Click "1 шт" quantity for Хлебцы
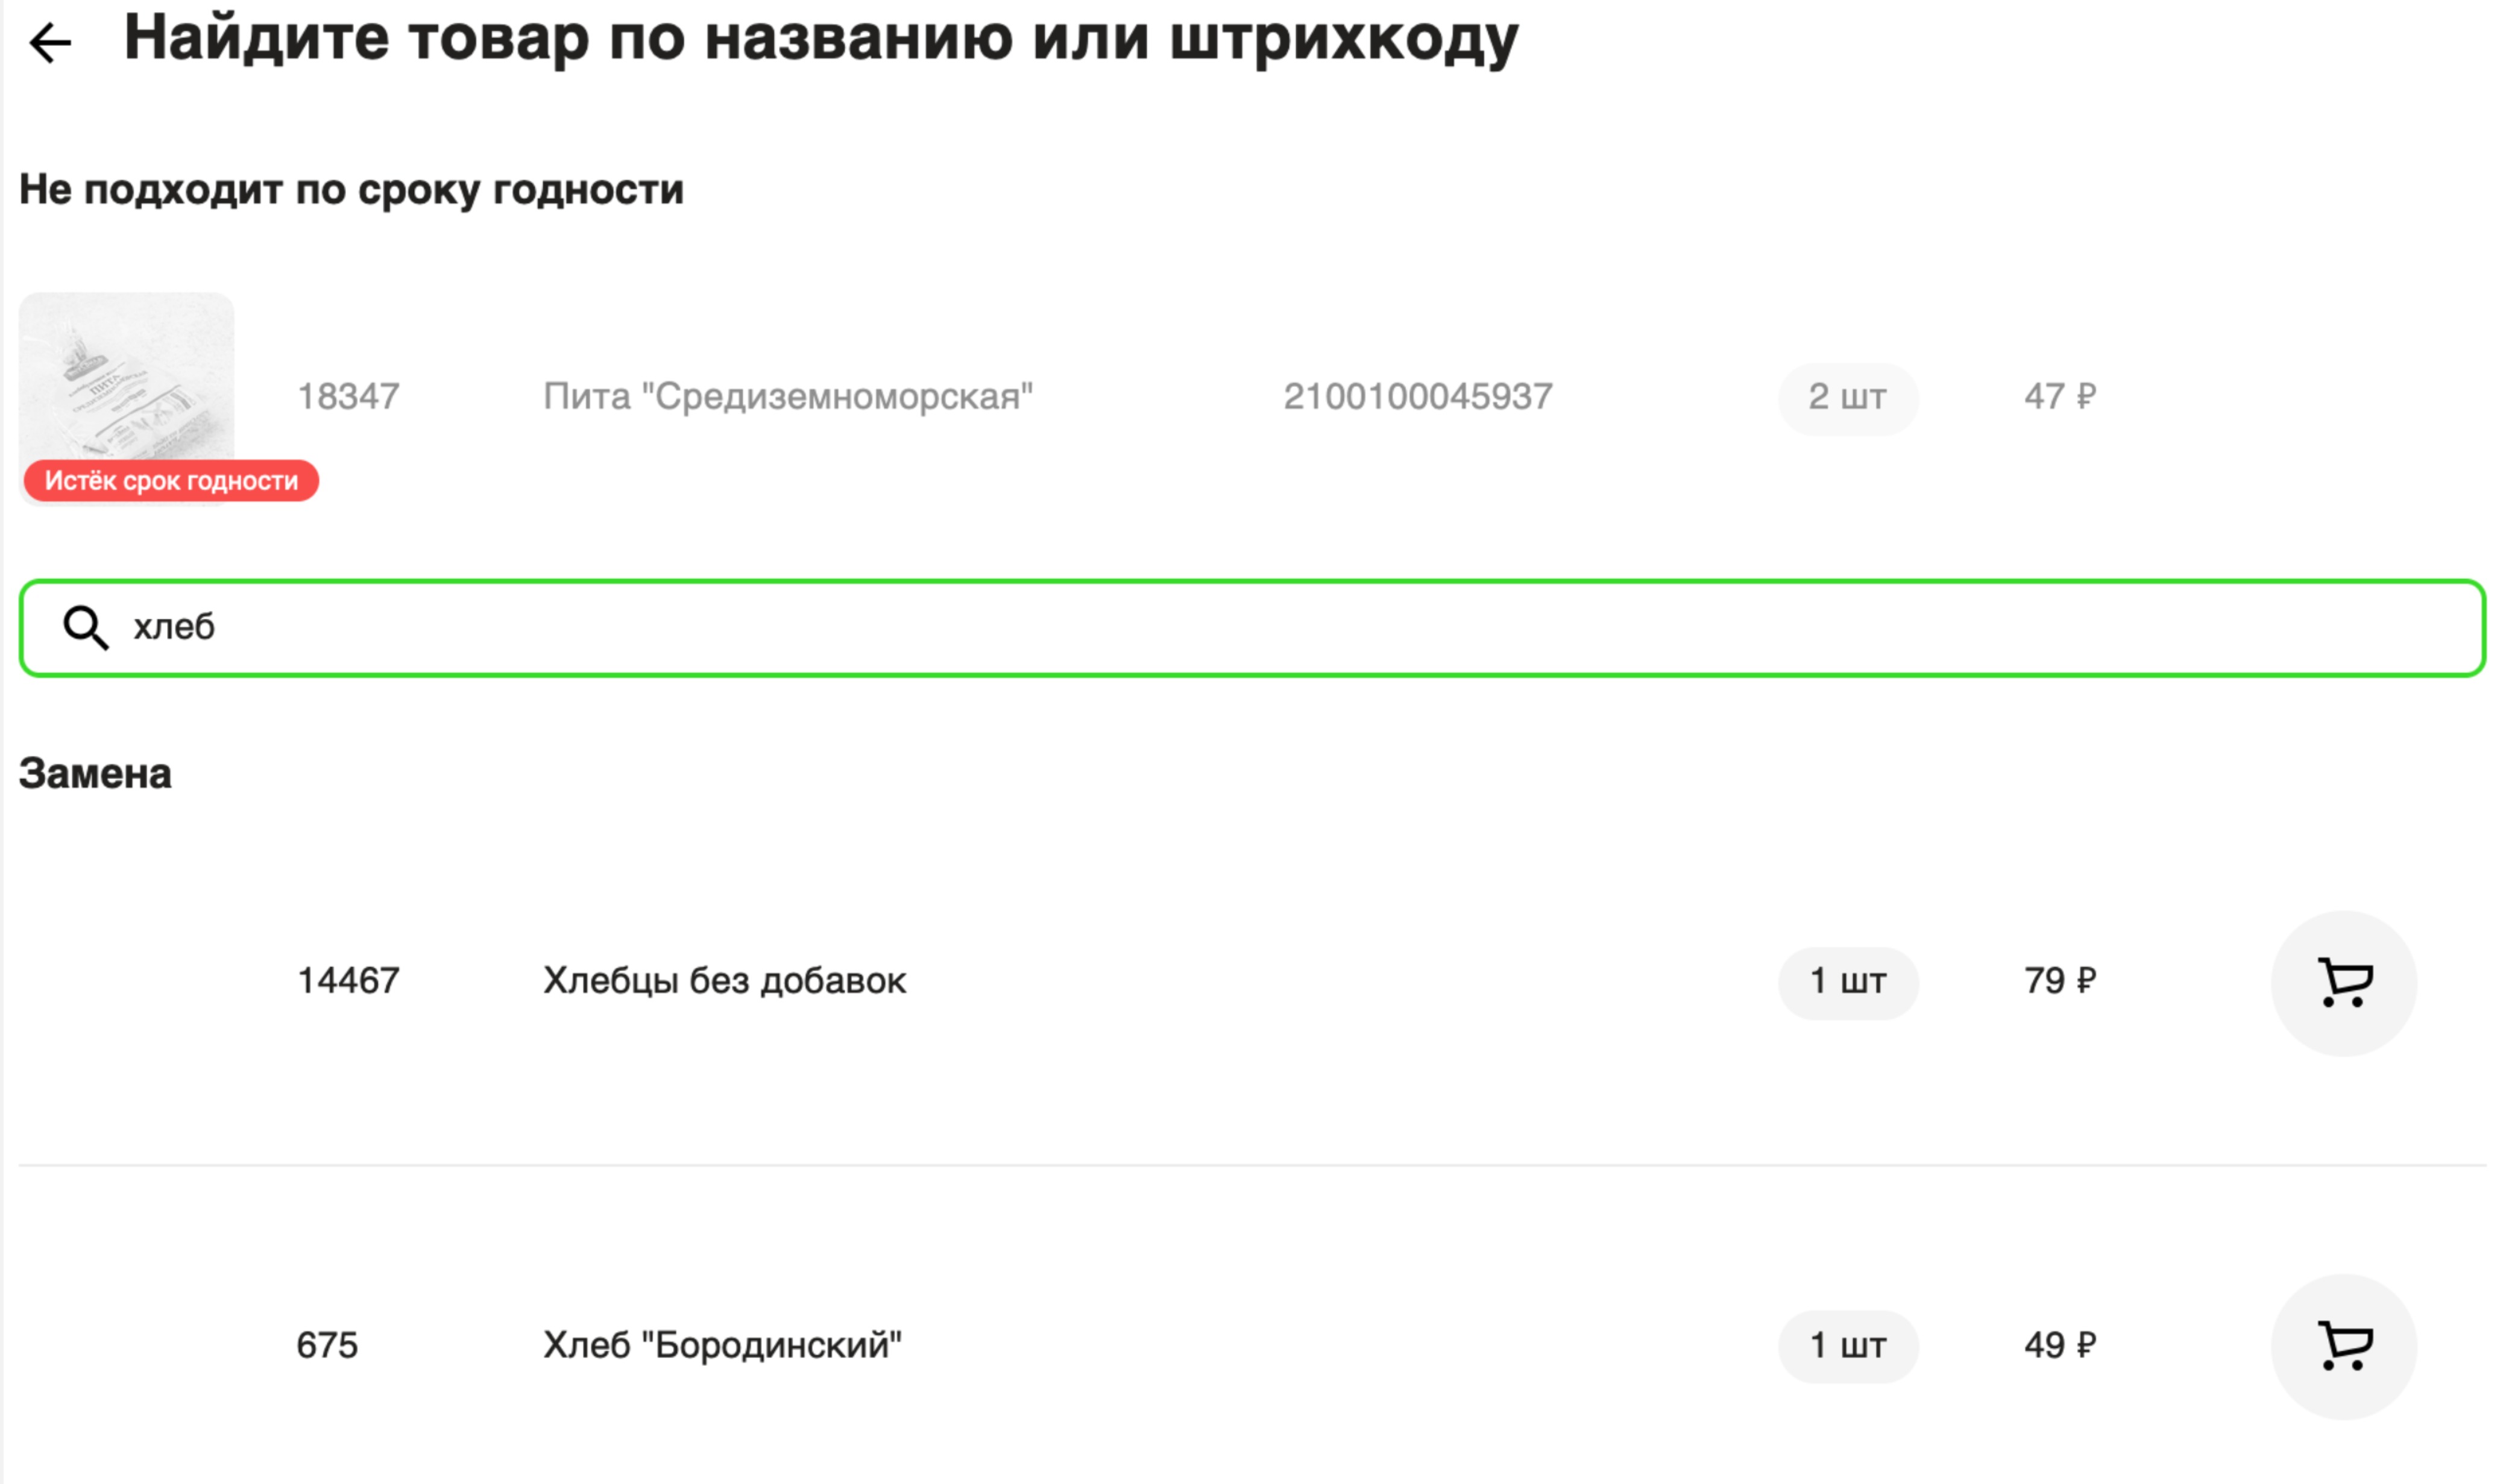The image size is (2506, 1484). point(1846,982)
